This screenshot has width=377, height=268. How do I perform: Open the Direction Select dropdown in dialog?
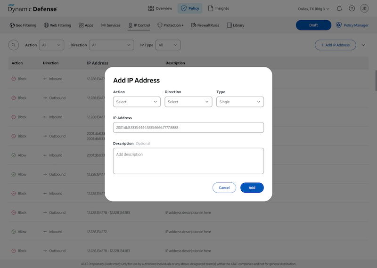(188, 102)
